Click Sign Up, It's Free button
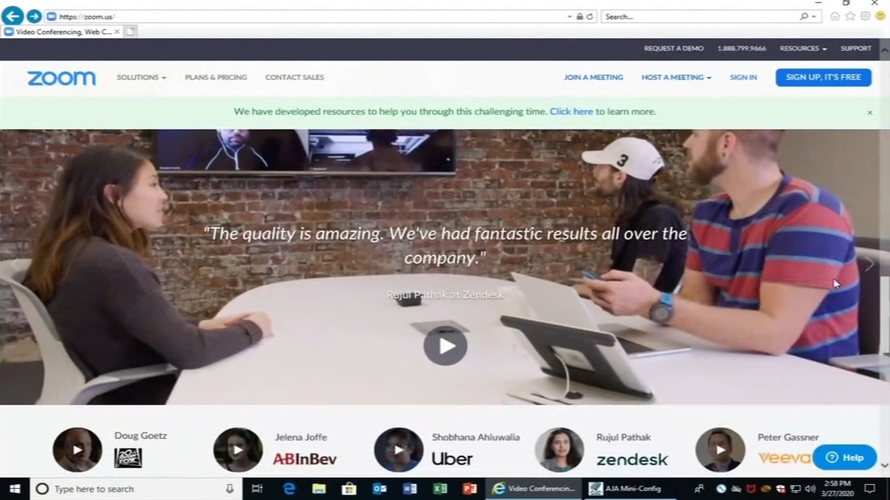This screenshot has width=890, height=500. pos(823,77)
